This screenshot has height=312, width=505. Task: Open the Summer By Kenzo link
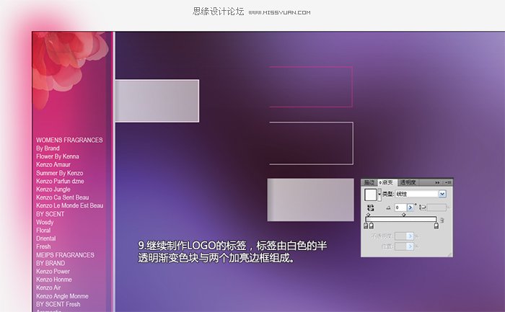pyautogui.click(x=60, y=173)
